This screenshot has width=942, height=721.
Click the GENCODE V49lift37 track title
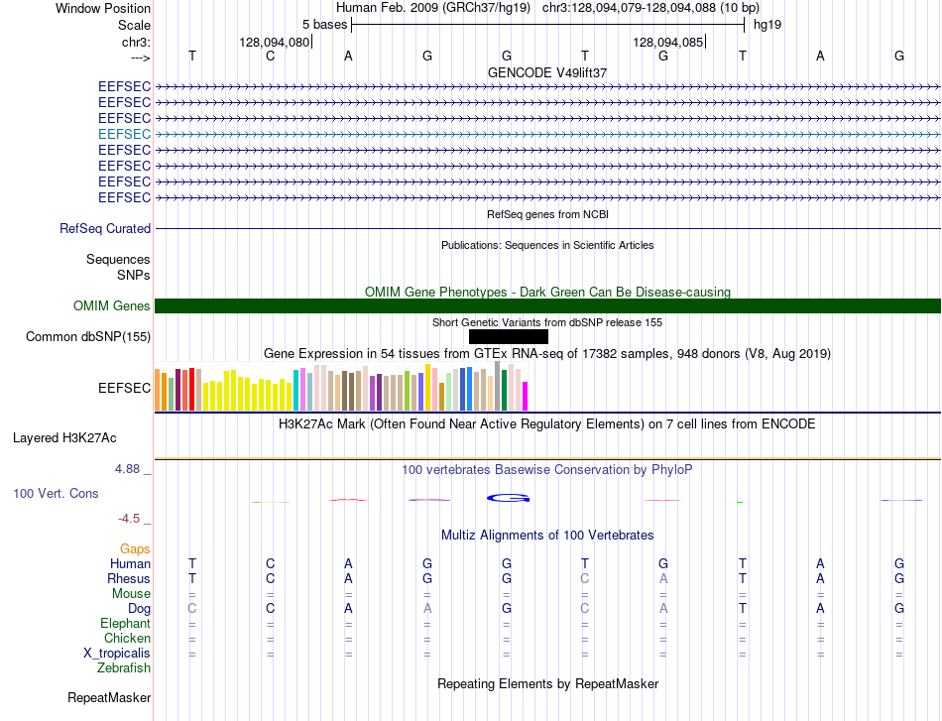(547, 72)
